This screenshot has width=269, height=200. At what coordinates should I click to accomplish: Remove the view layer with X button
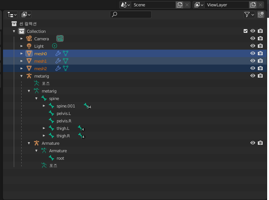point(260,5)
